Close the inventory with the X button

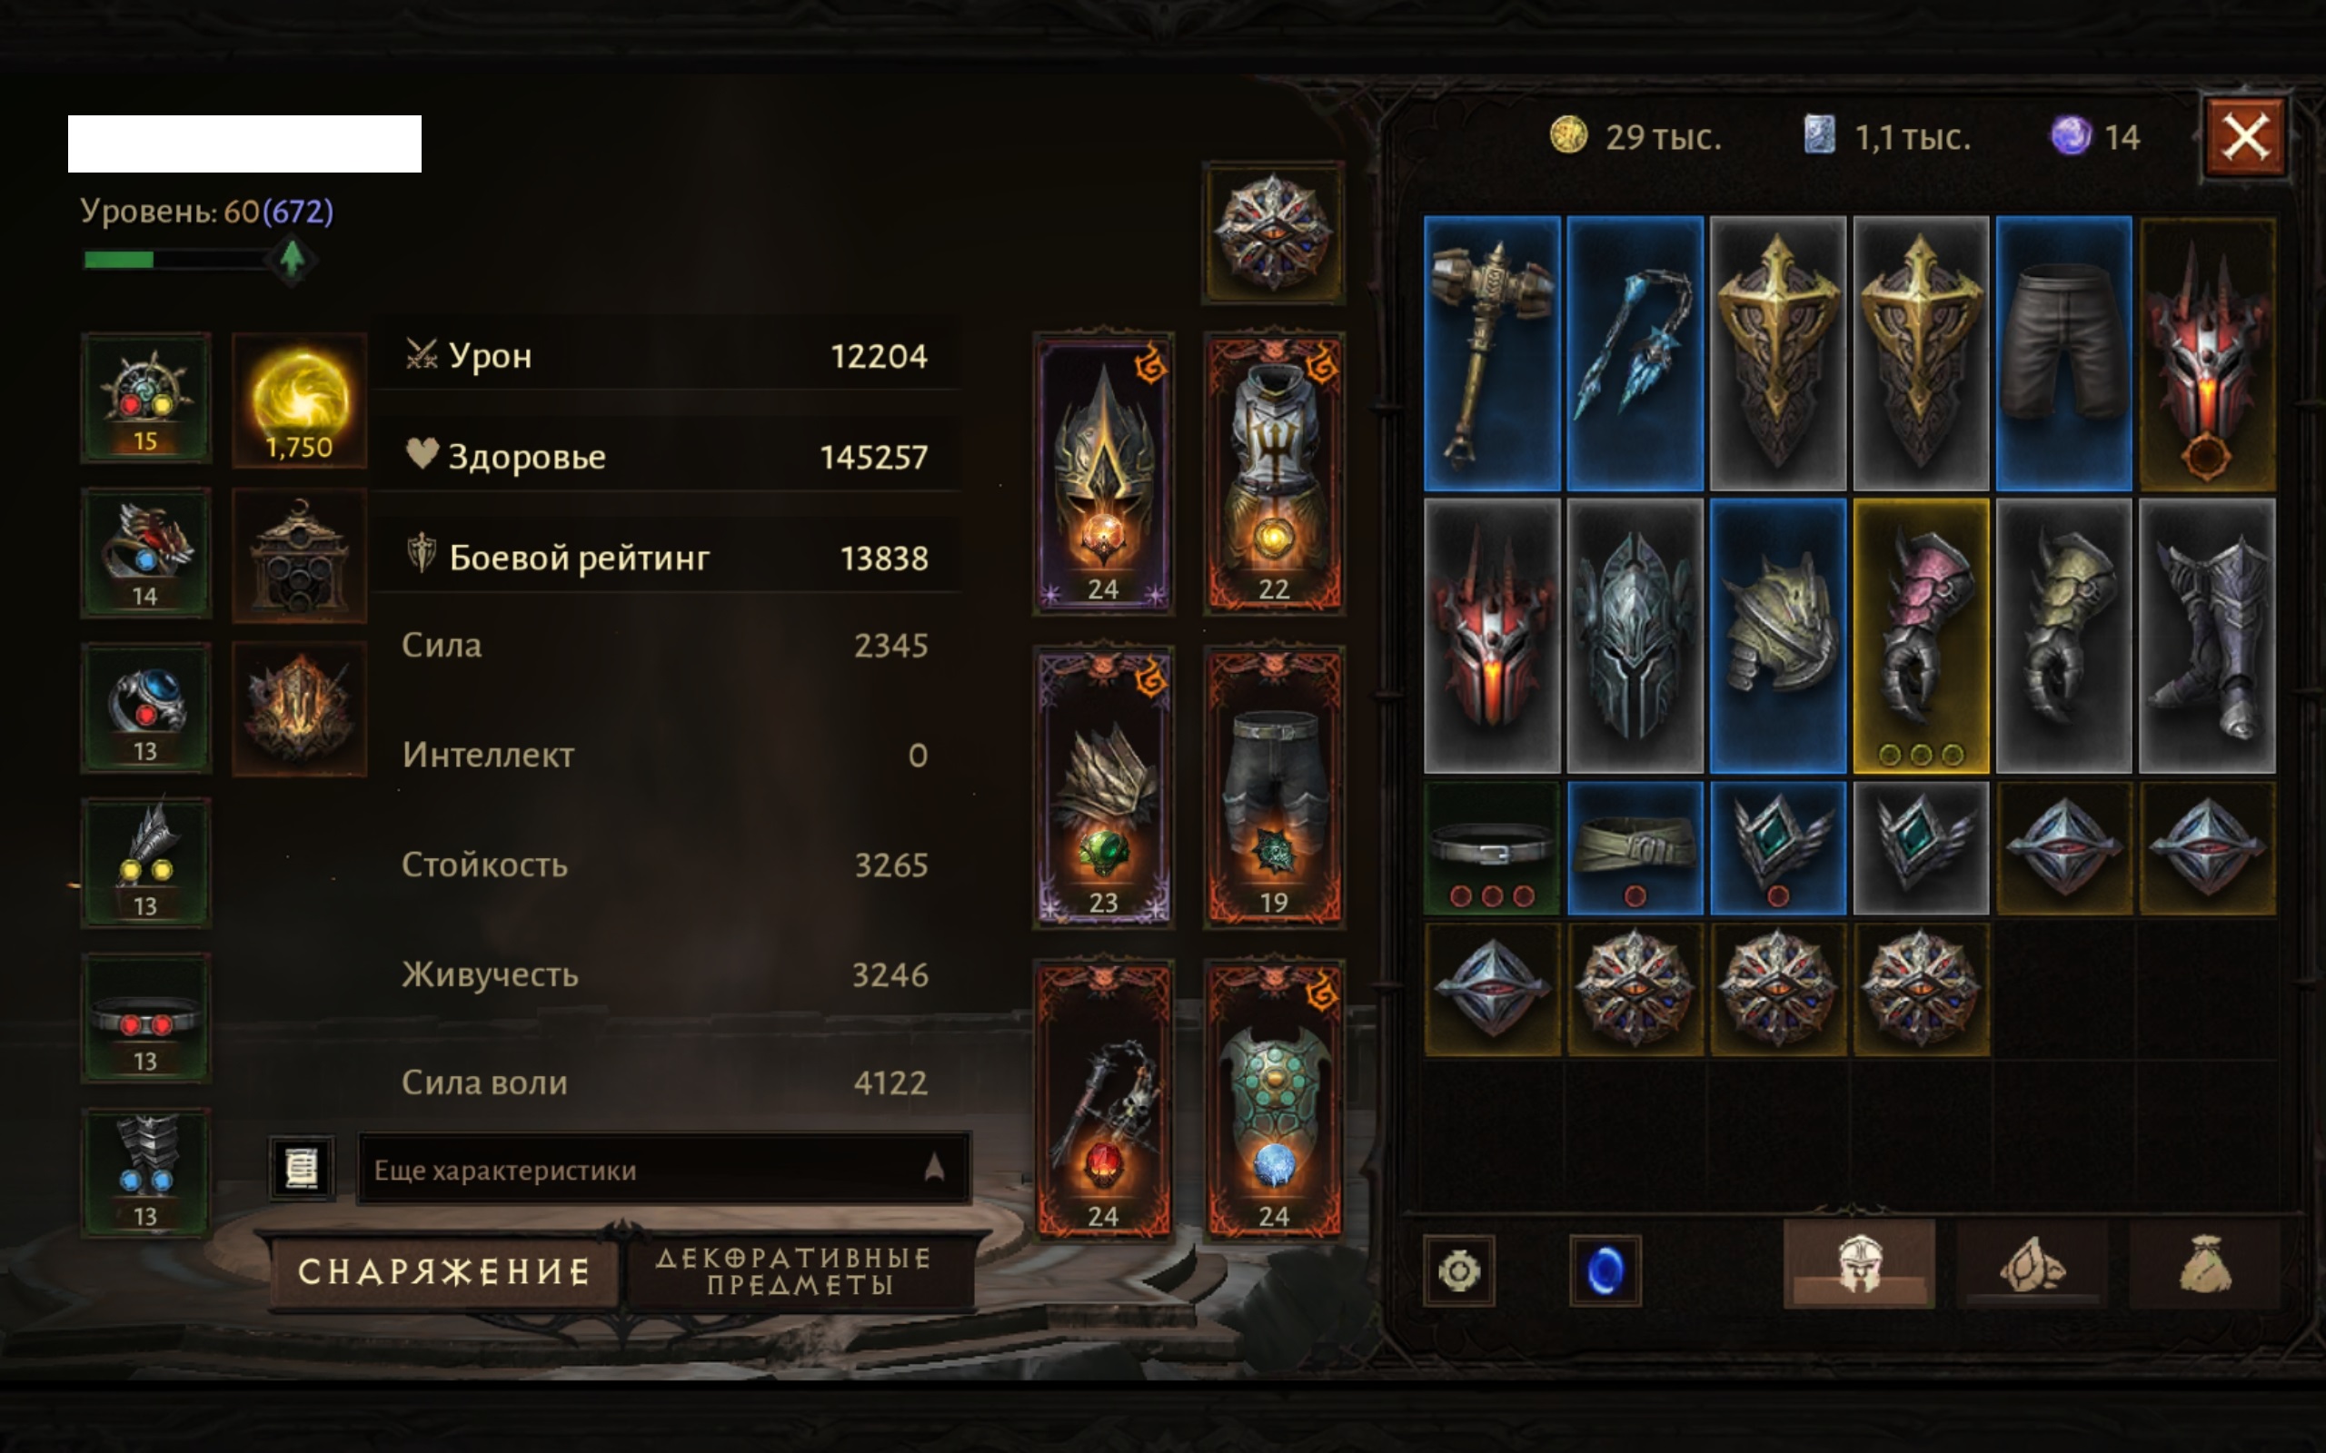(x=2244, y=137)
